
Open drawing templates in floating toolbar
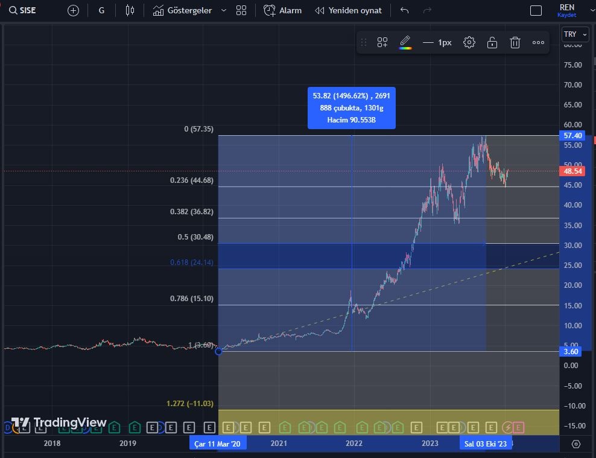pos(382,42)
